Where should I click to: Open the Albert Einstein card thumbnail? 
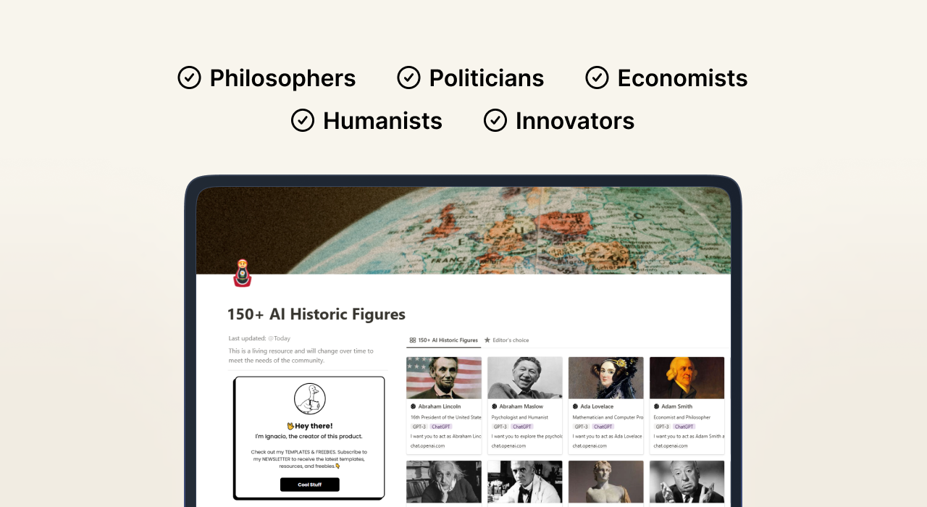click(443, 482)
